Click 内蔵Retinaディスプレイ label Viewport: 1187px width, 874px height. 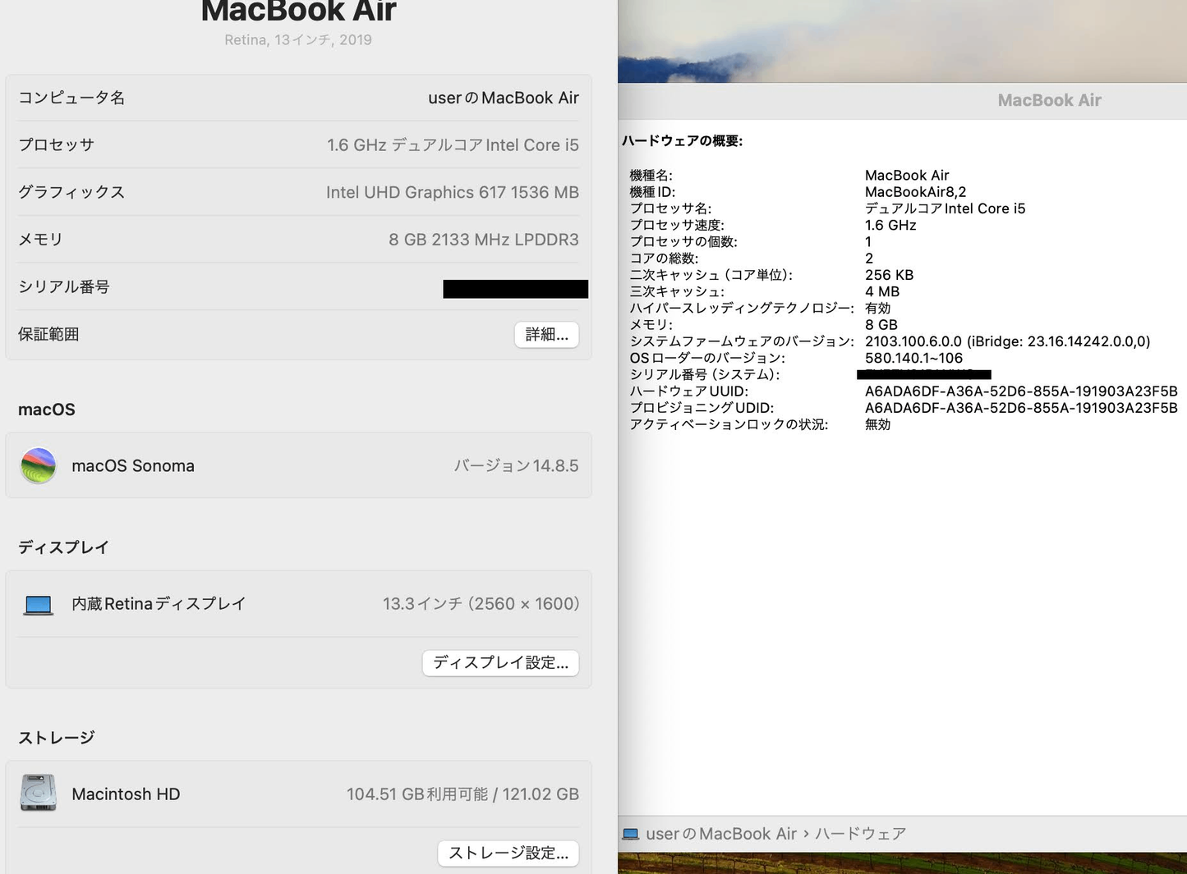(x=159, y=604)
